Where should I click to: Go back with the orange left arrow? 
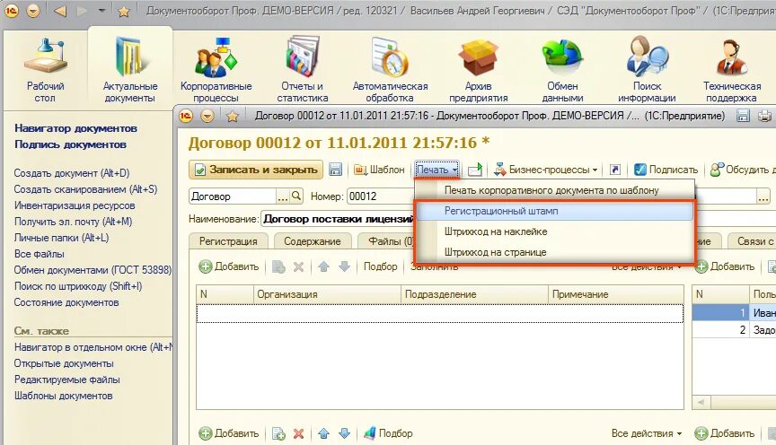tap(60, 11)
